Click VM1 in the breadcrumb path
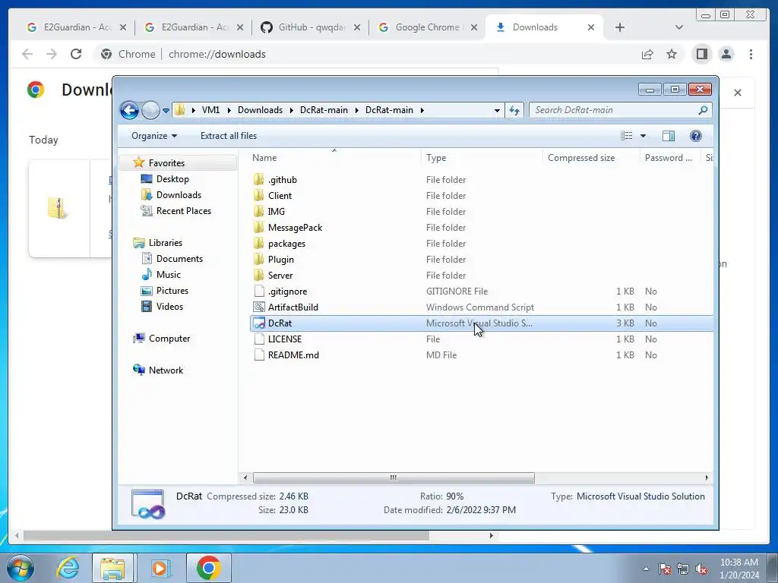Screen dimensions: 778x583 pyautogui.click(x=210, y=110)
